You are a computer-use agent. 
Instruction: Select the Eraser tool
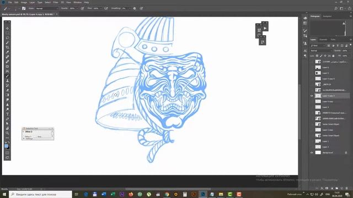pyautogui.click(x=7, y=90)
